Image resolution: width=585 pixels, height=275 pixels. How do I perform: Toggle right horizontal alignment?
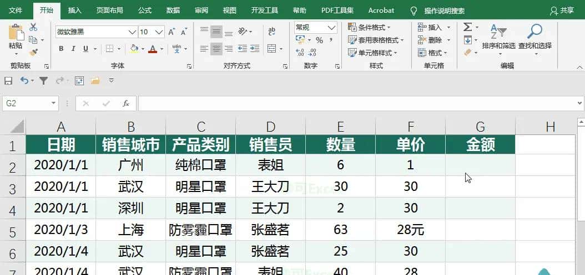(x=229, y=48)
